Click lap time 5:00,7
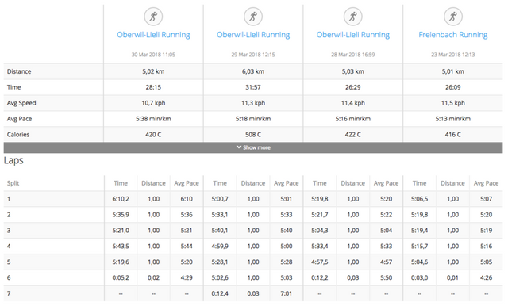 pos(220,199)
